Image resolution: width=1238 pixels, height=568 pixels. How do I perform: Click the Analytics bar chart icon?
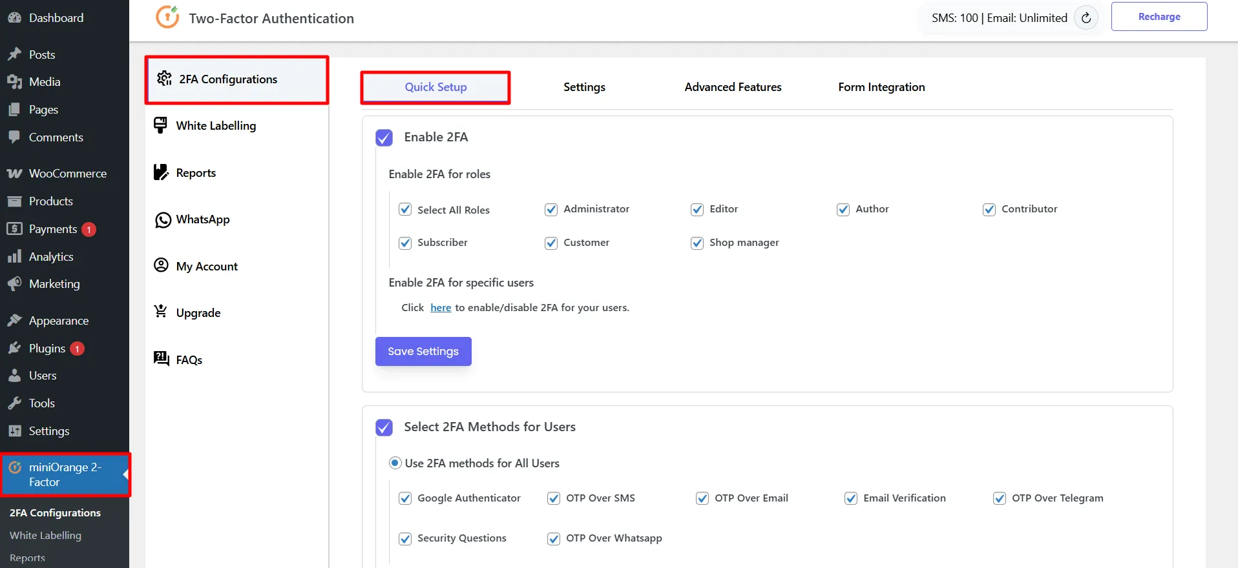pyautogui.click(x=14, y=257)
